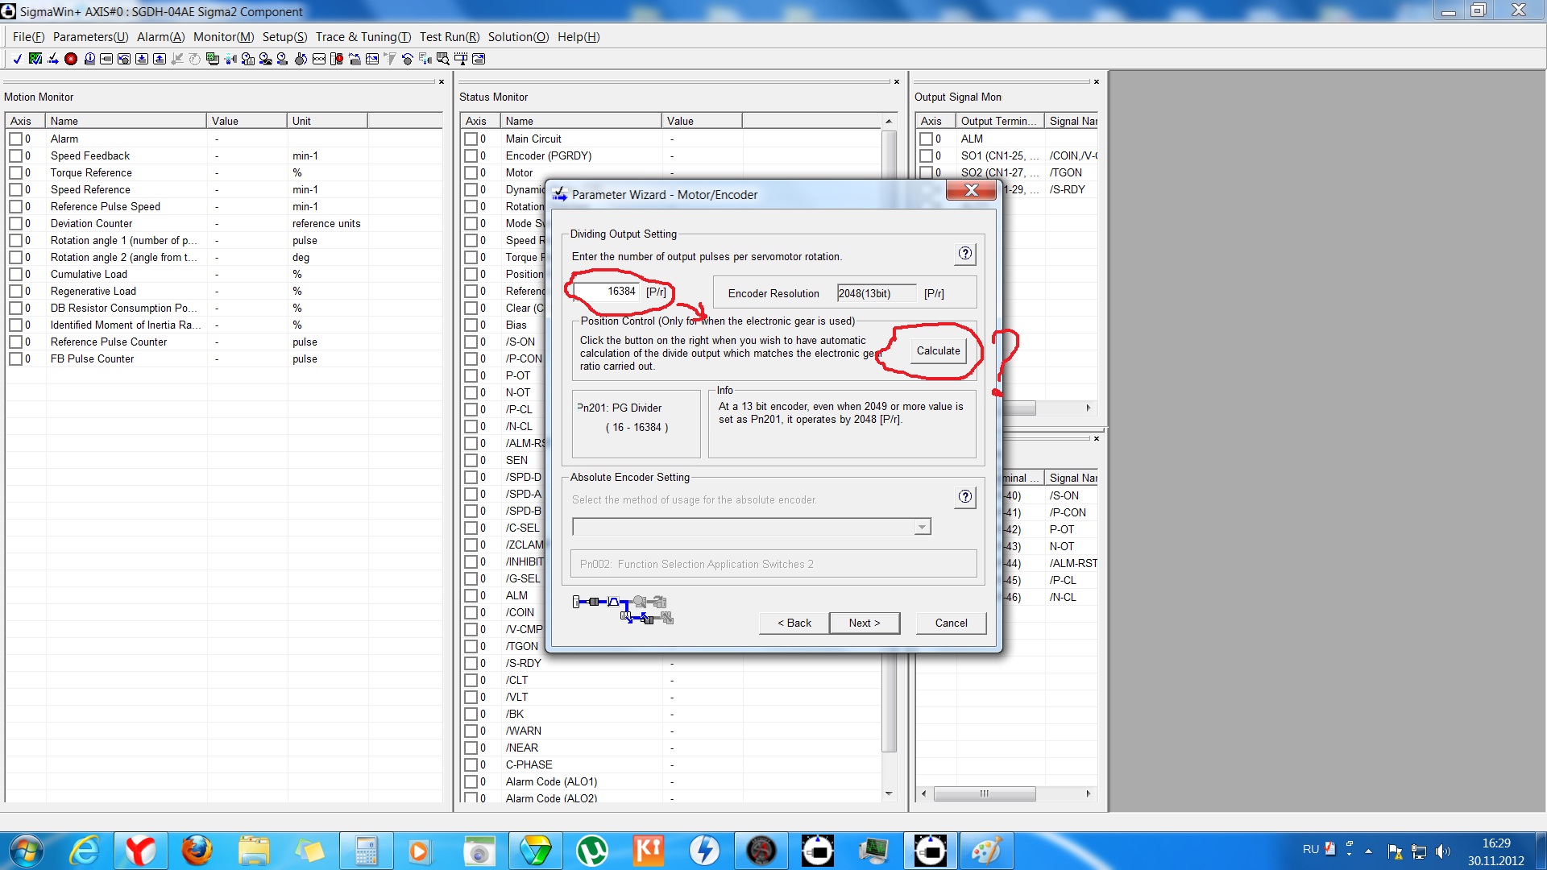This screenshot has height=870, width=1547.
Task: Click the product information 'i' toolbar icon
Action: (x=89, y=59)
